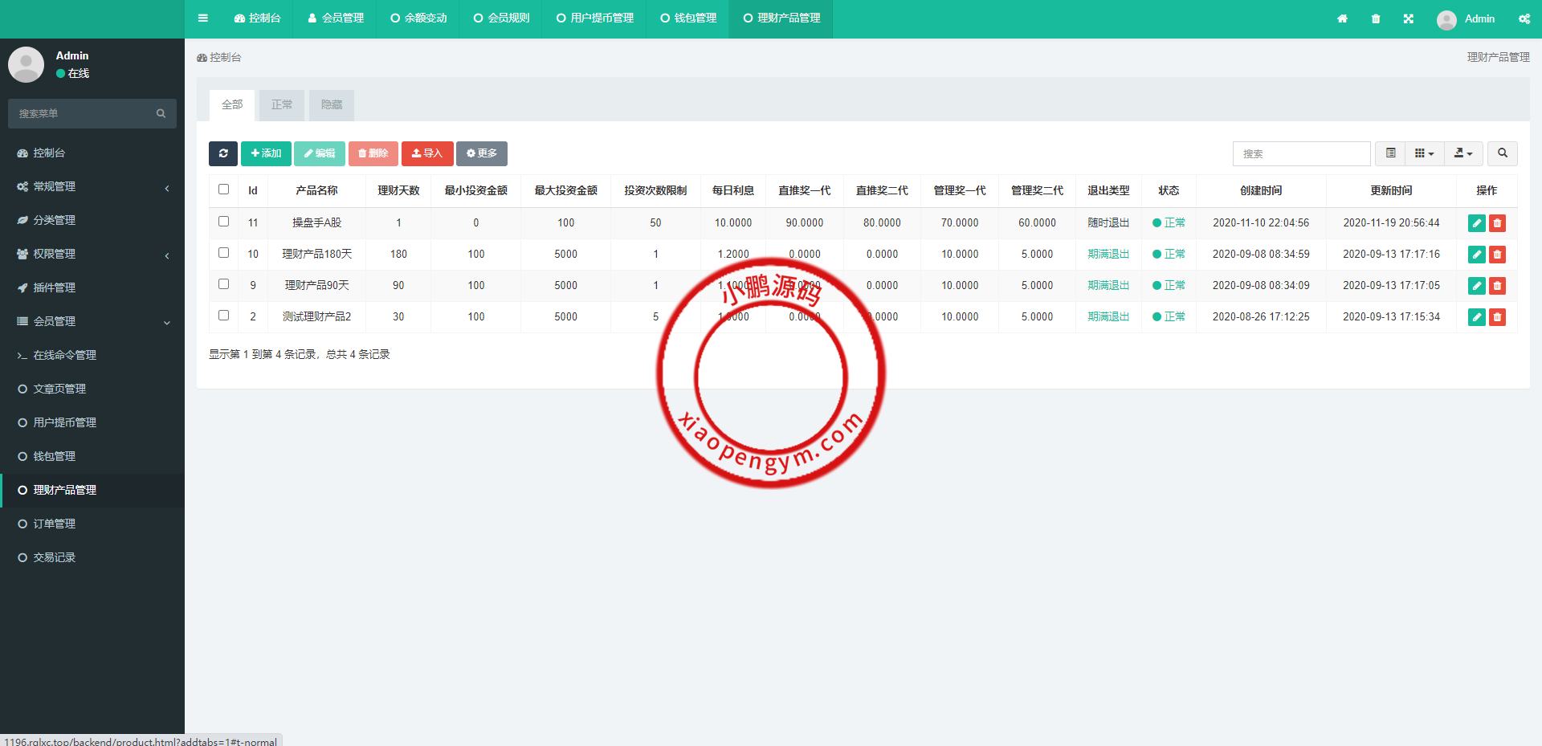Check the select-all checkbox in table header
This screenshot has width=1542, height=746.
[224, 190]
